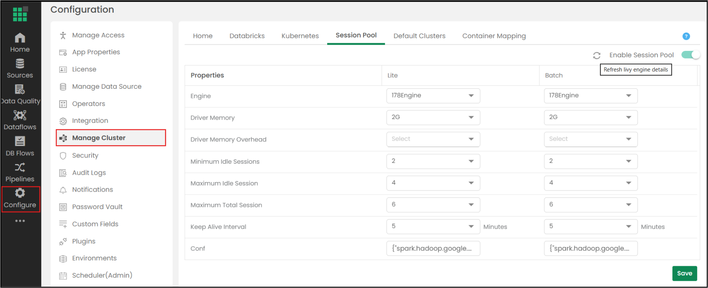
Task: Expand the Lite Keep Alive Interval dropdown
Action: click(x=433, y=226)
